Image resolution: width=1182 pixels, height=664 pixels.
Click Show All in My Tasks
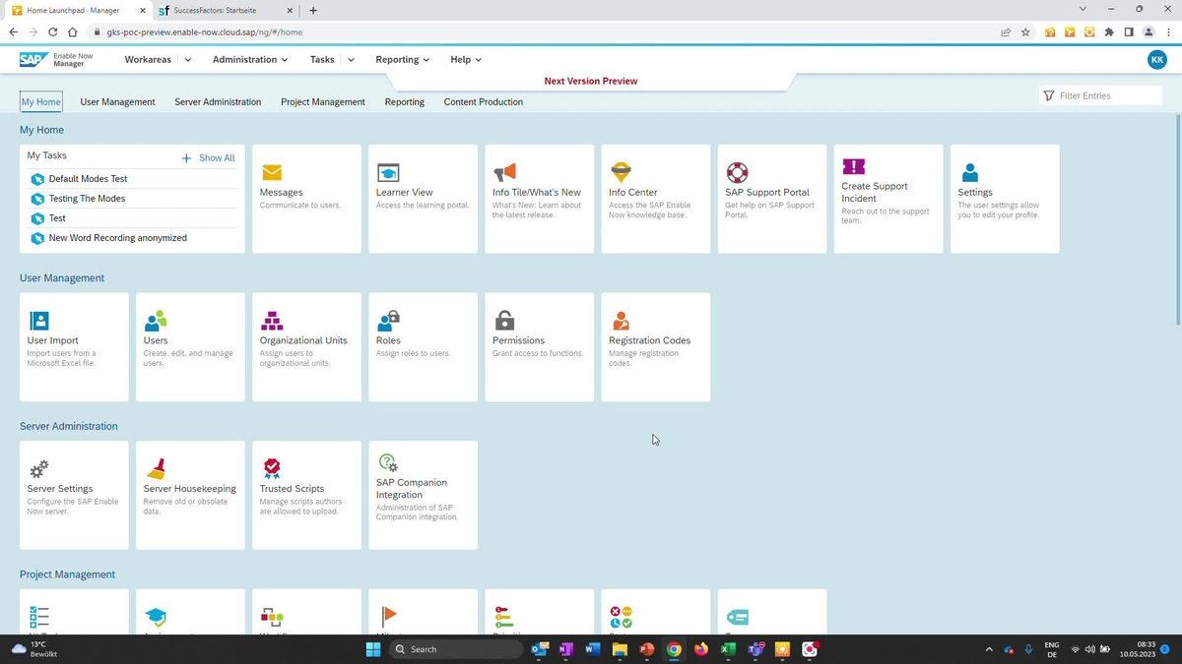click(216, 157)
